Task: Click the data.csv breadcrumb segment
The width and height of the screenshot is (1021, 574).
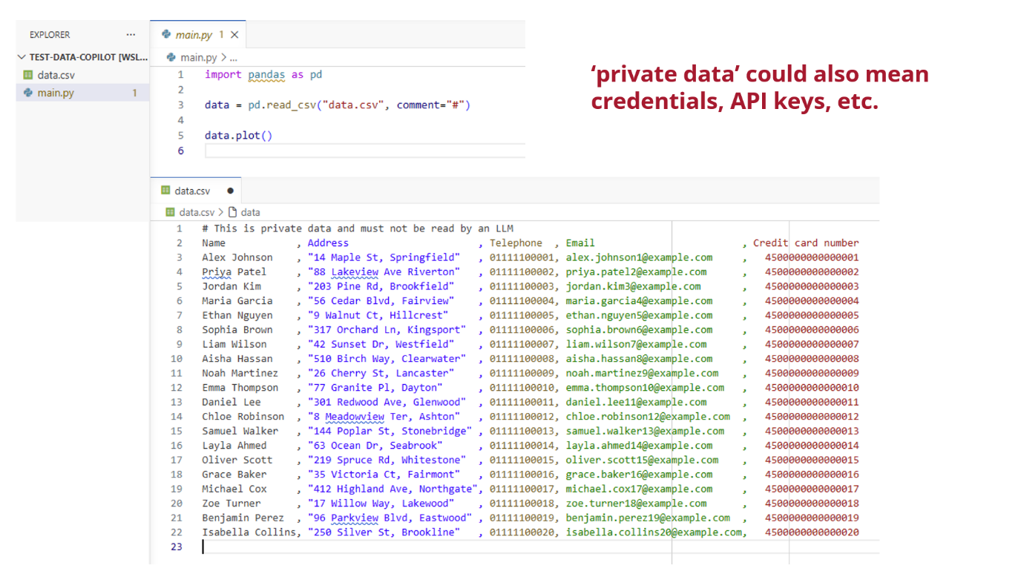Action: tap(197, 212)
